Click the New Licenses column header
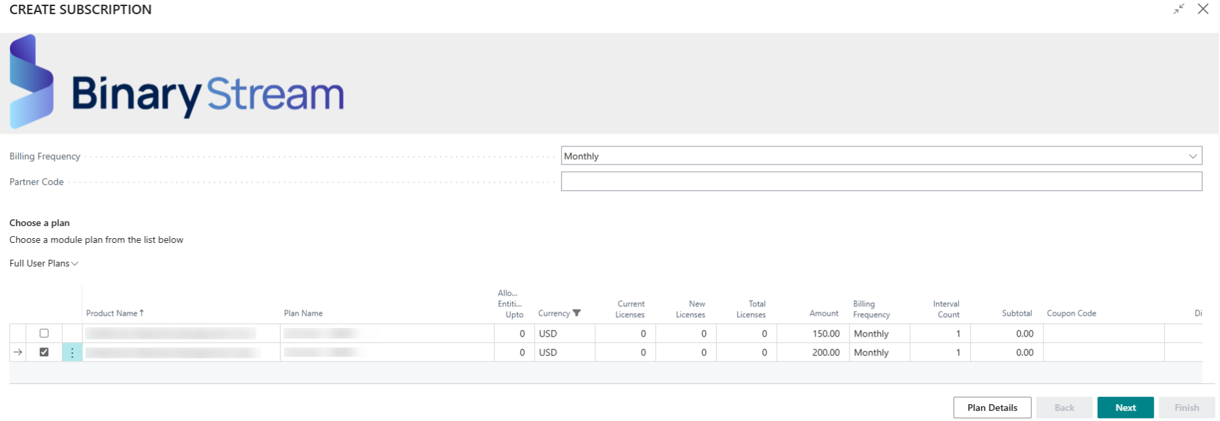This screenshot has height=421, width=1220. 690,309
